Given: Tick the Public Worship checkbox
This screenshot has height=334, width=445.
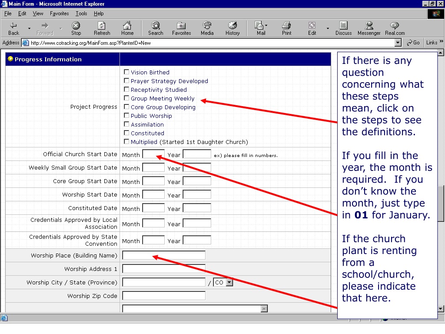Looking at the screenshot, I should (x=126, y=116).
